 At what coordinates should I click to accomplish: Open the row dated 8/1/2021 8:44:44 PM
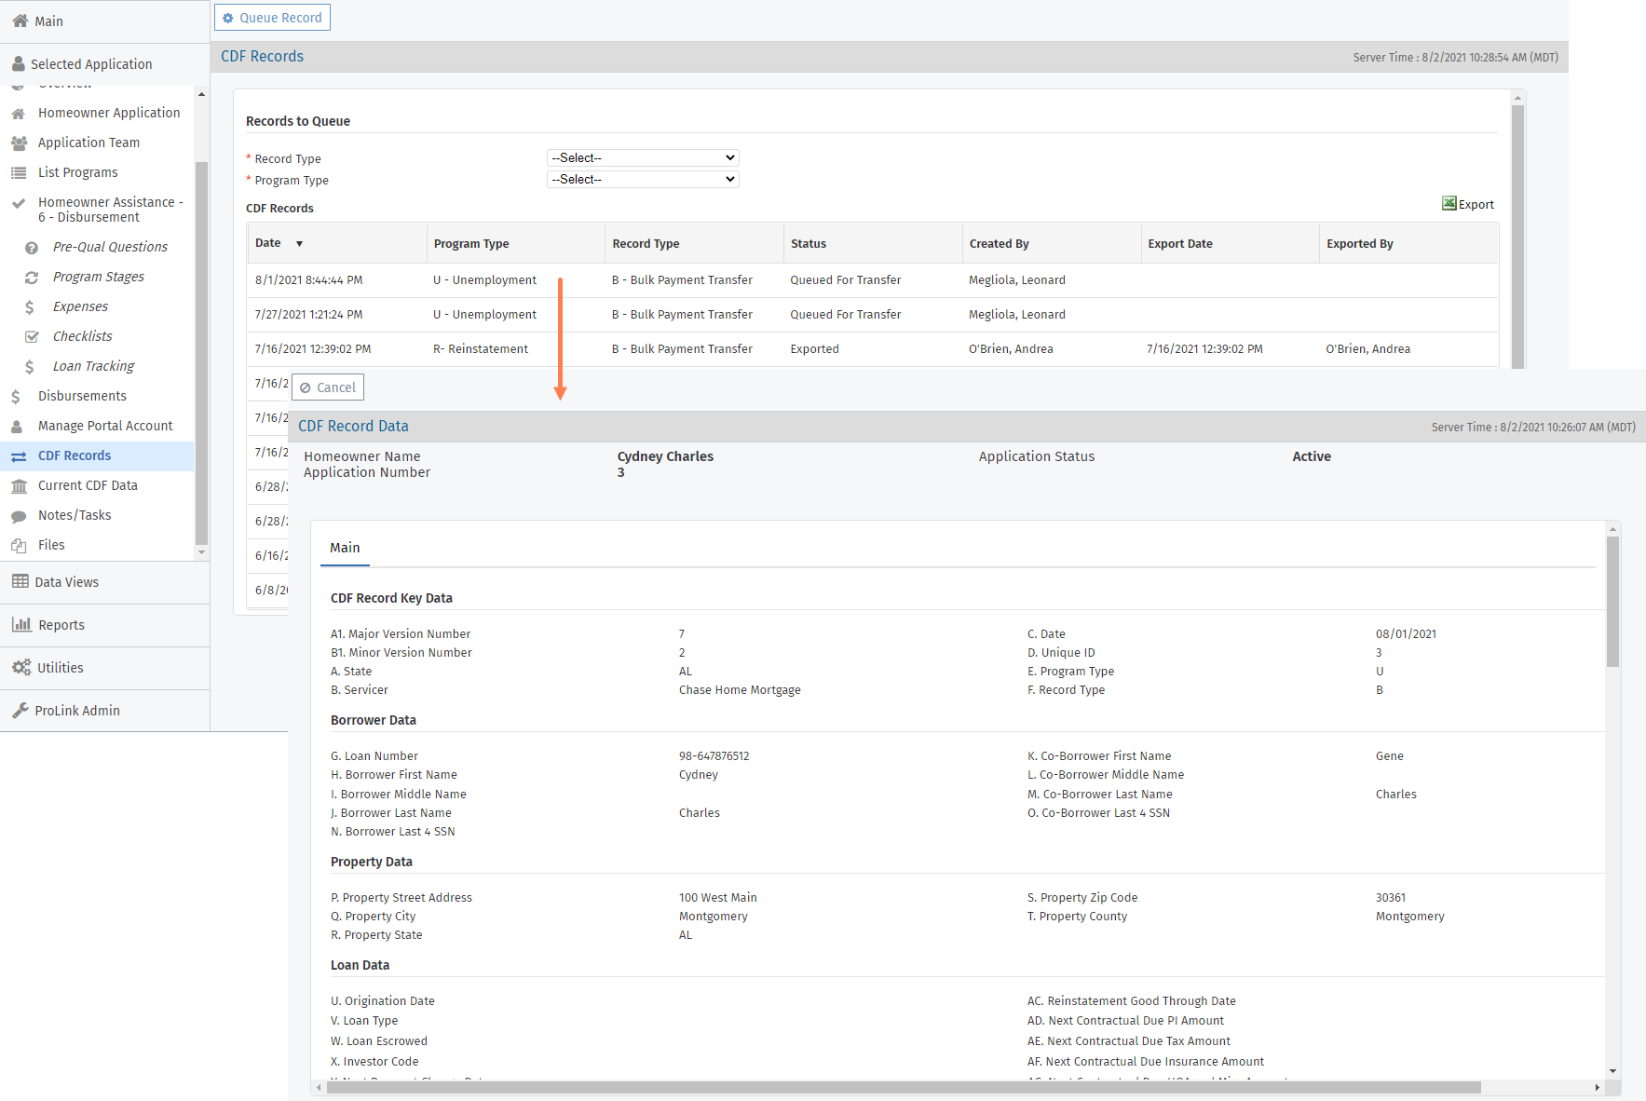click(872, 280)
